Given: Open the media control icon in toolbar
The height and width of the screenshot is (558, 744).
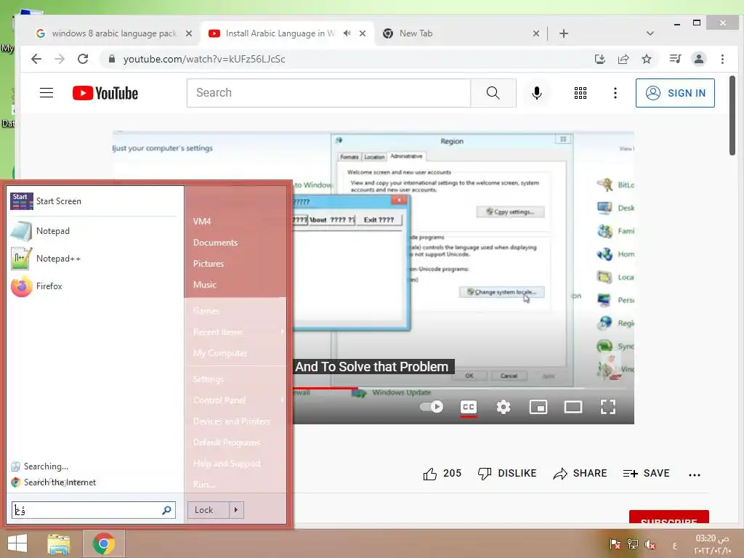Looking at the screenshot, I should click(x=675, y=59).
